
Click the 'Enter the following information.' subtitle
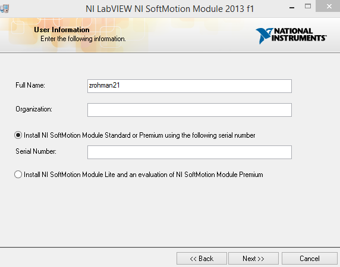(x=83, y=39)
